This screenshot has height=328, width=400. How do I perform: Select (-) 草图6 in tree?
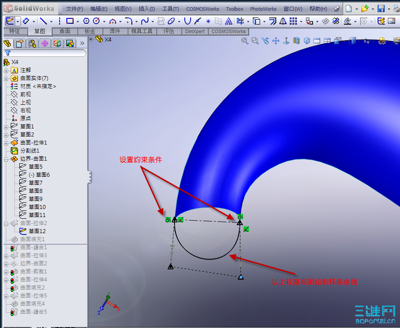pos(39,175)
